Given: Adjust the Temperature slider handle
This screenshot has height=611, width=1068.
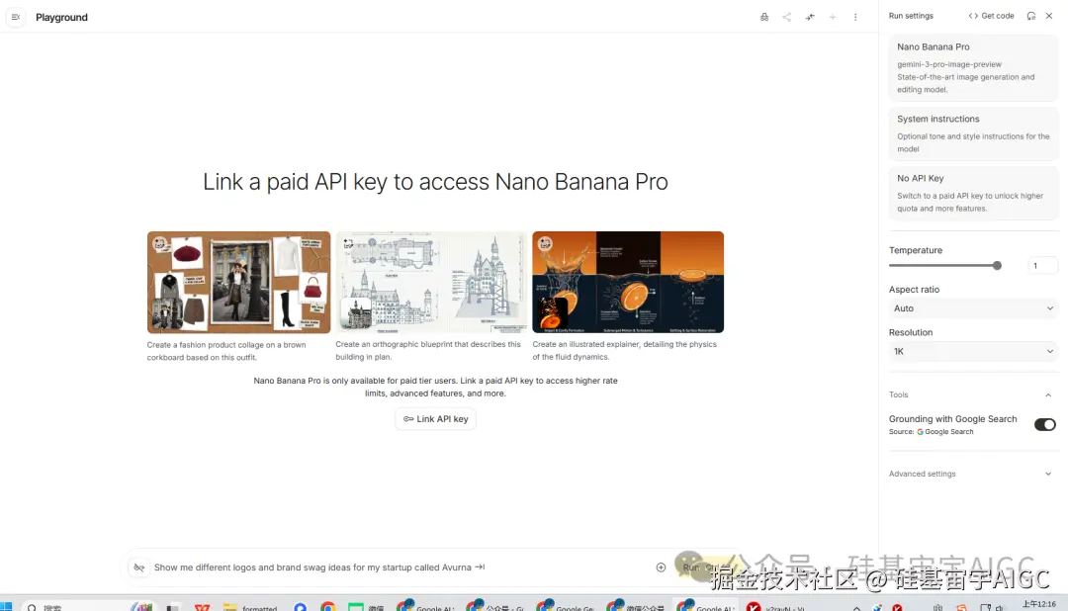Looking at the screenshot, I should [997, 266].
